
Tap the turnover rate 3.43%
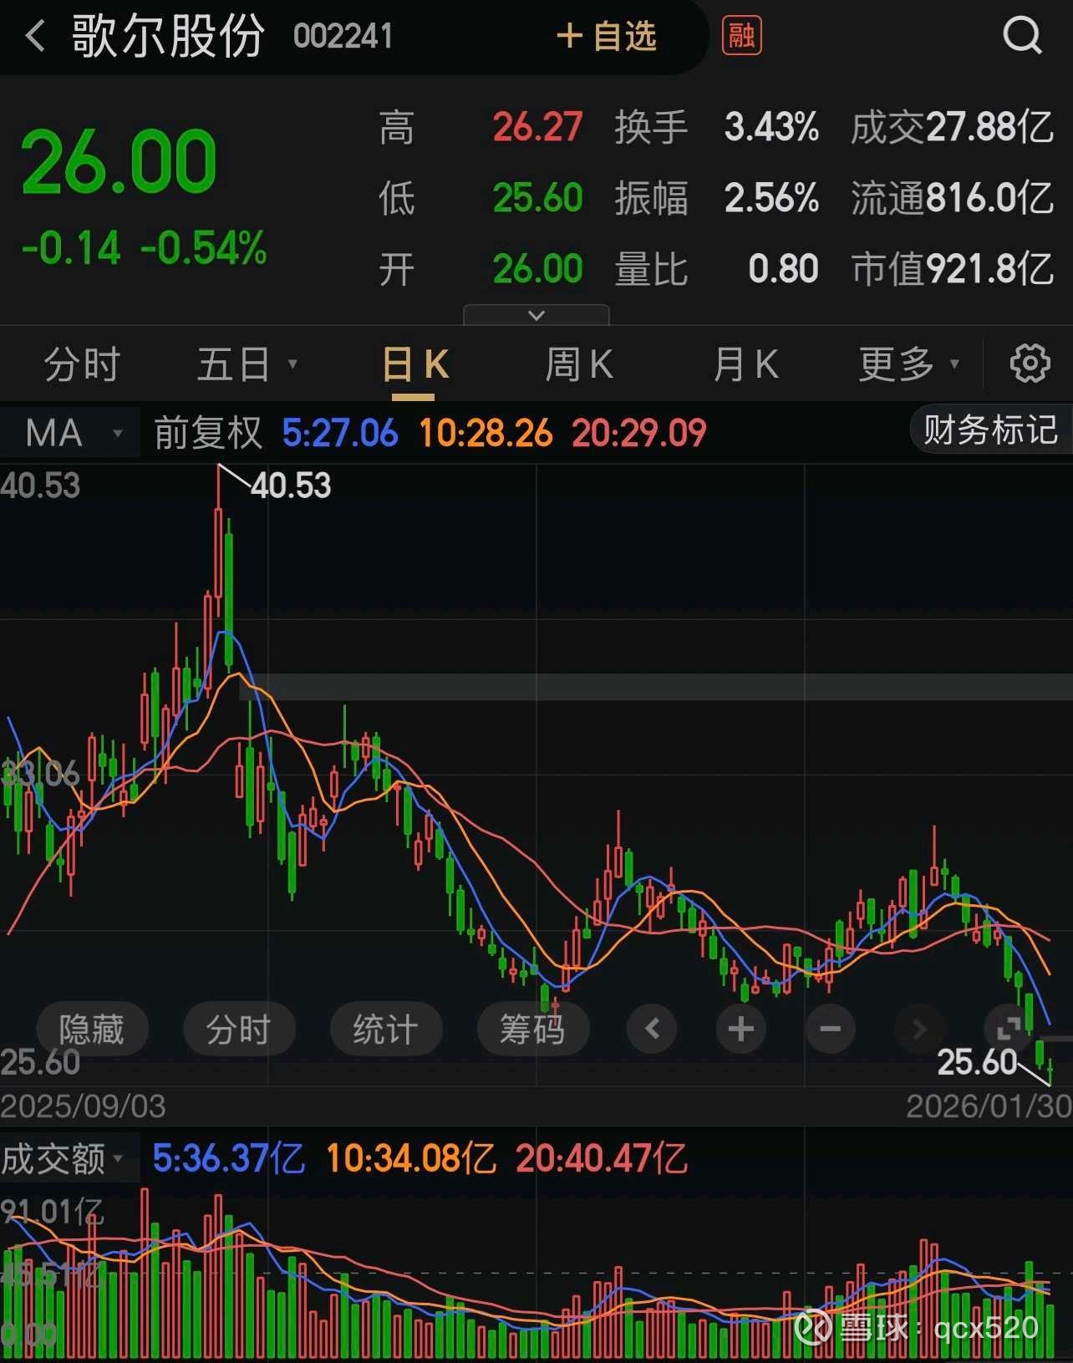pyautogui.click(x=771, y=127)
